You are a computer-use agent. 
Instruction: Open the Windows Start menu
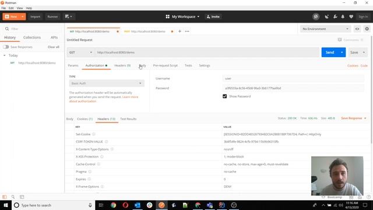tap(6, 205)
